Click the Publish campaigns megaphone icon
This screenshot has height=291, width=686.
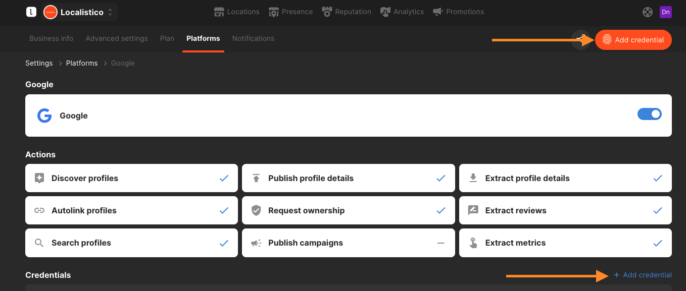pyautogui.click(x=256, y=243)
